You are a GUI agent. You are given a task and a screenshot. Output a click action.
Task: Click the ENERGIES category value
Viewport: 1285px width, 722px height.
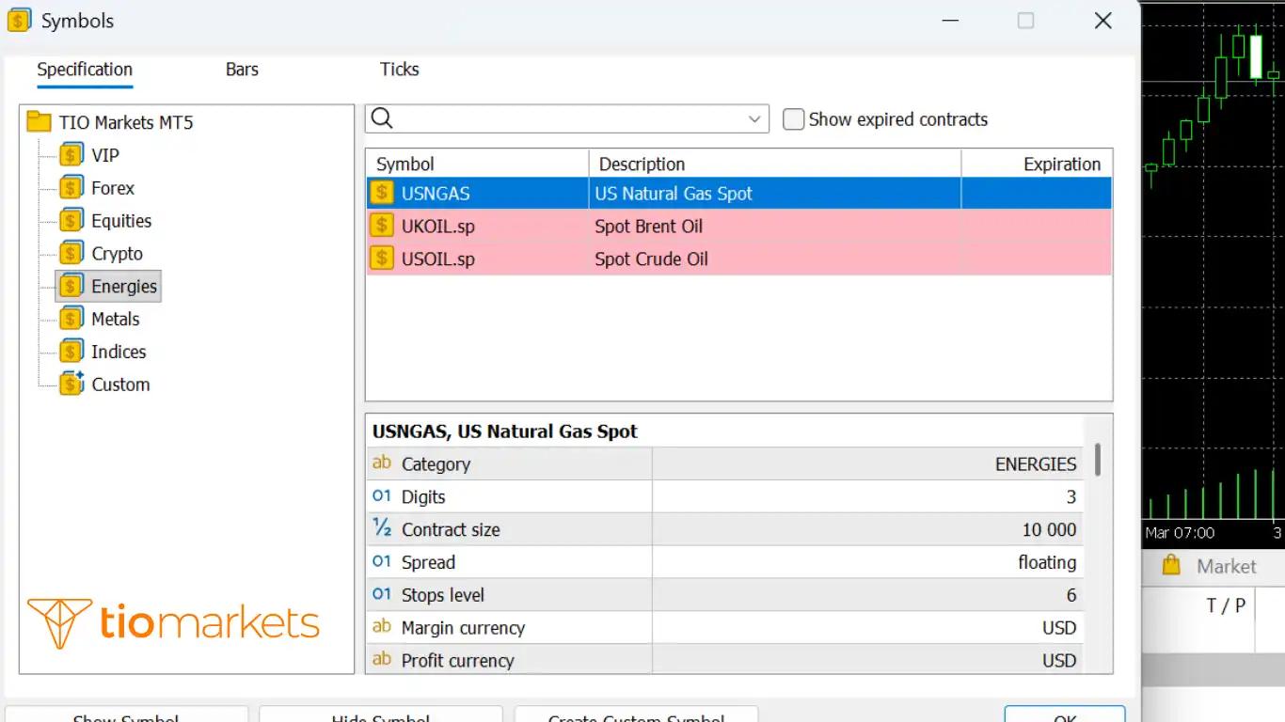[1036, 463]
